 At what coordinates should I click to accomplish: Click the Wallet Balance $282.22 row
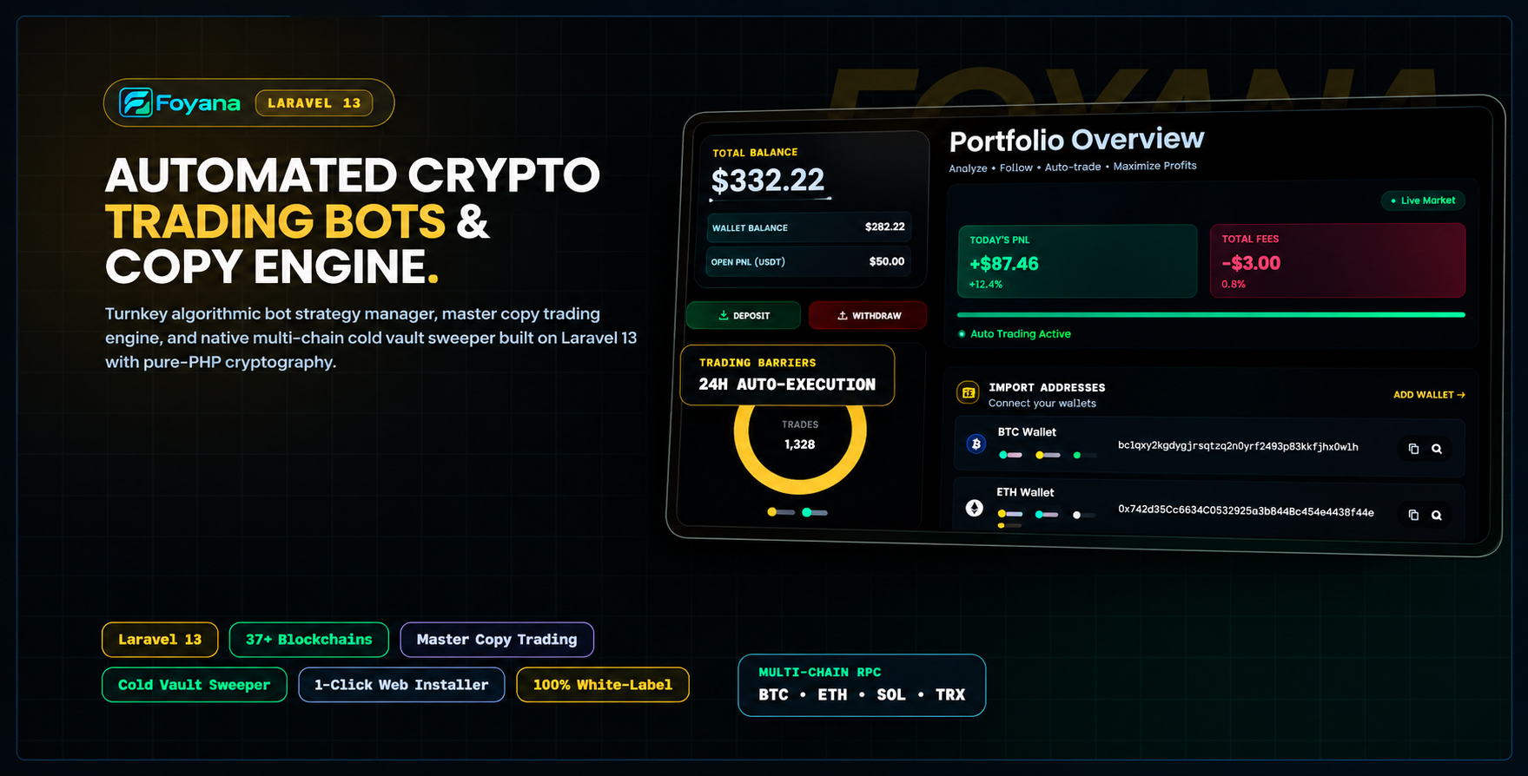coord(809,227)
